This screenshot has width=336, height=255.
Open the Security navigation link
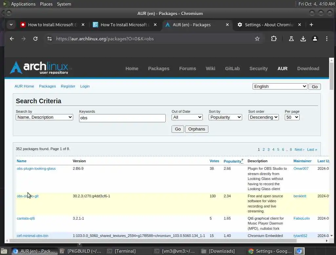click(259, 69)
